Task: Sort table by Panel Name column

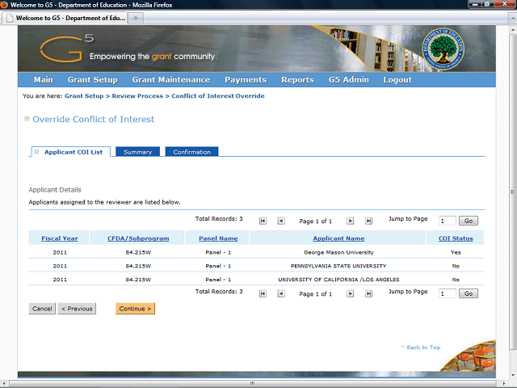Action: click(218, 238)
